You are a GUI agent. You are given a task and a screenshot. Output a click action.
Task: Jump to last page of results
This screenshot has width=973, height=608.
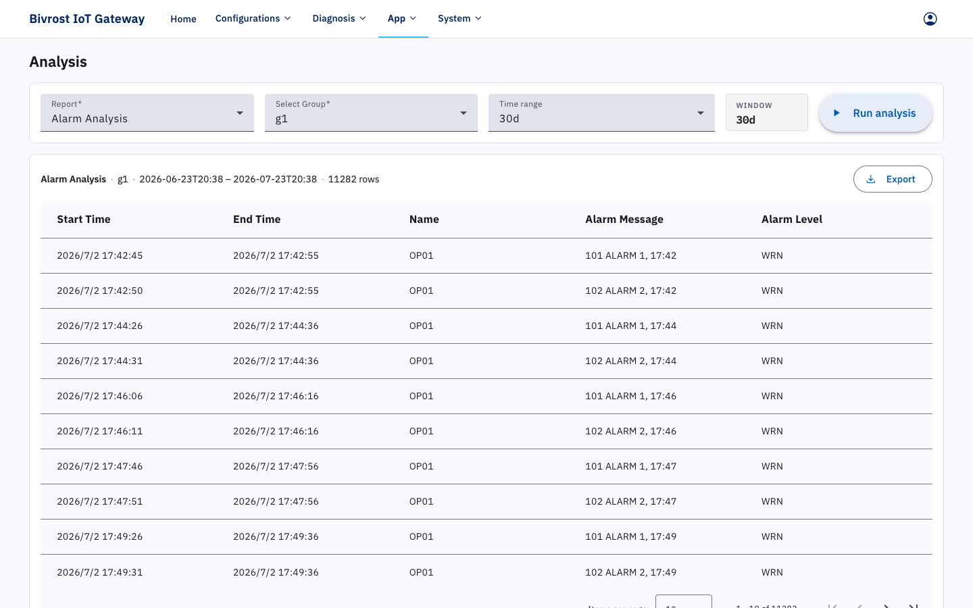[914, 605]
